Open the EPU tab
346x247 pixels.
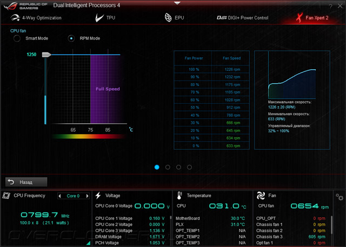click(x=174, y=18)
